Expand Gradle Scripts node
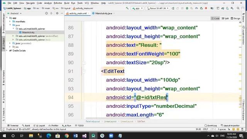 (7, 51)
